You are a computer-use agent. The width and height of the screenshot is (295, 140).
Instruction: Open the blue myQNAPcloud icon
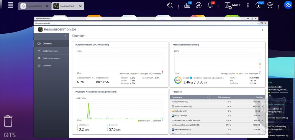[288, 5]
